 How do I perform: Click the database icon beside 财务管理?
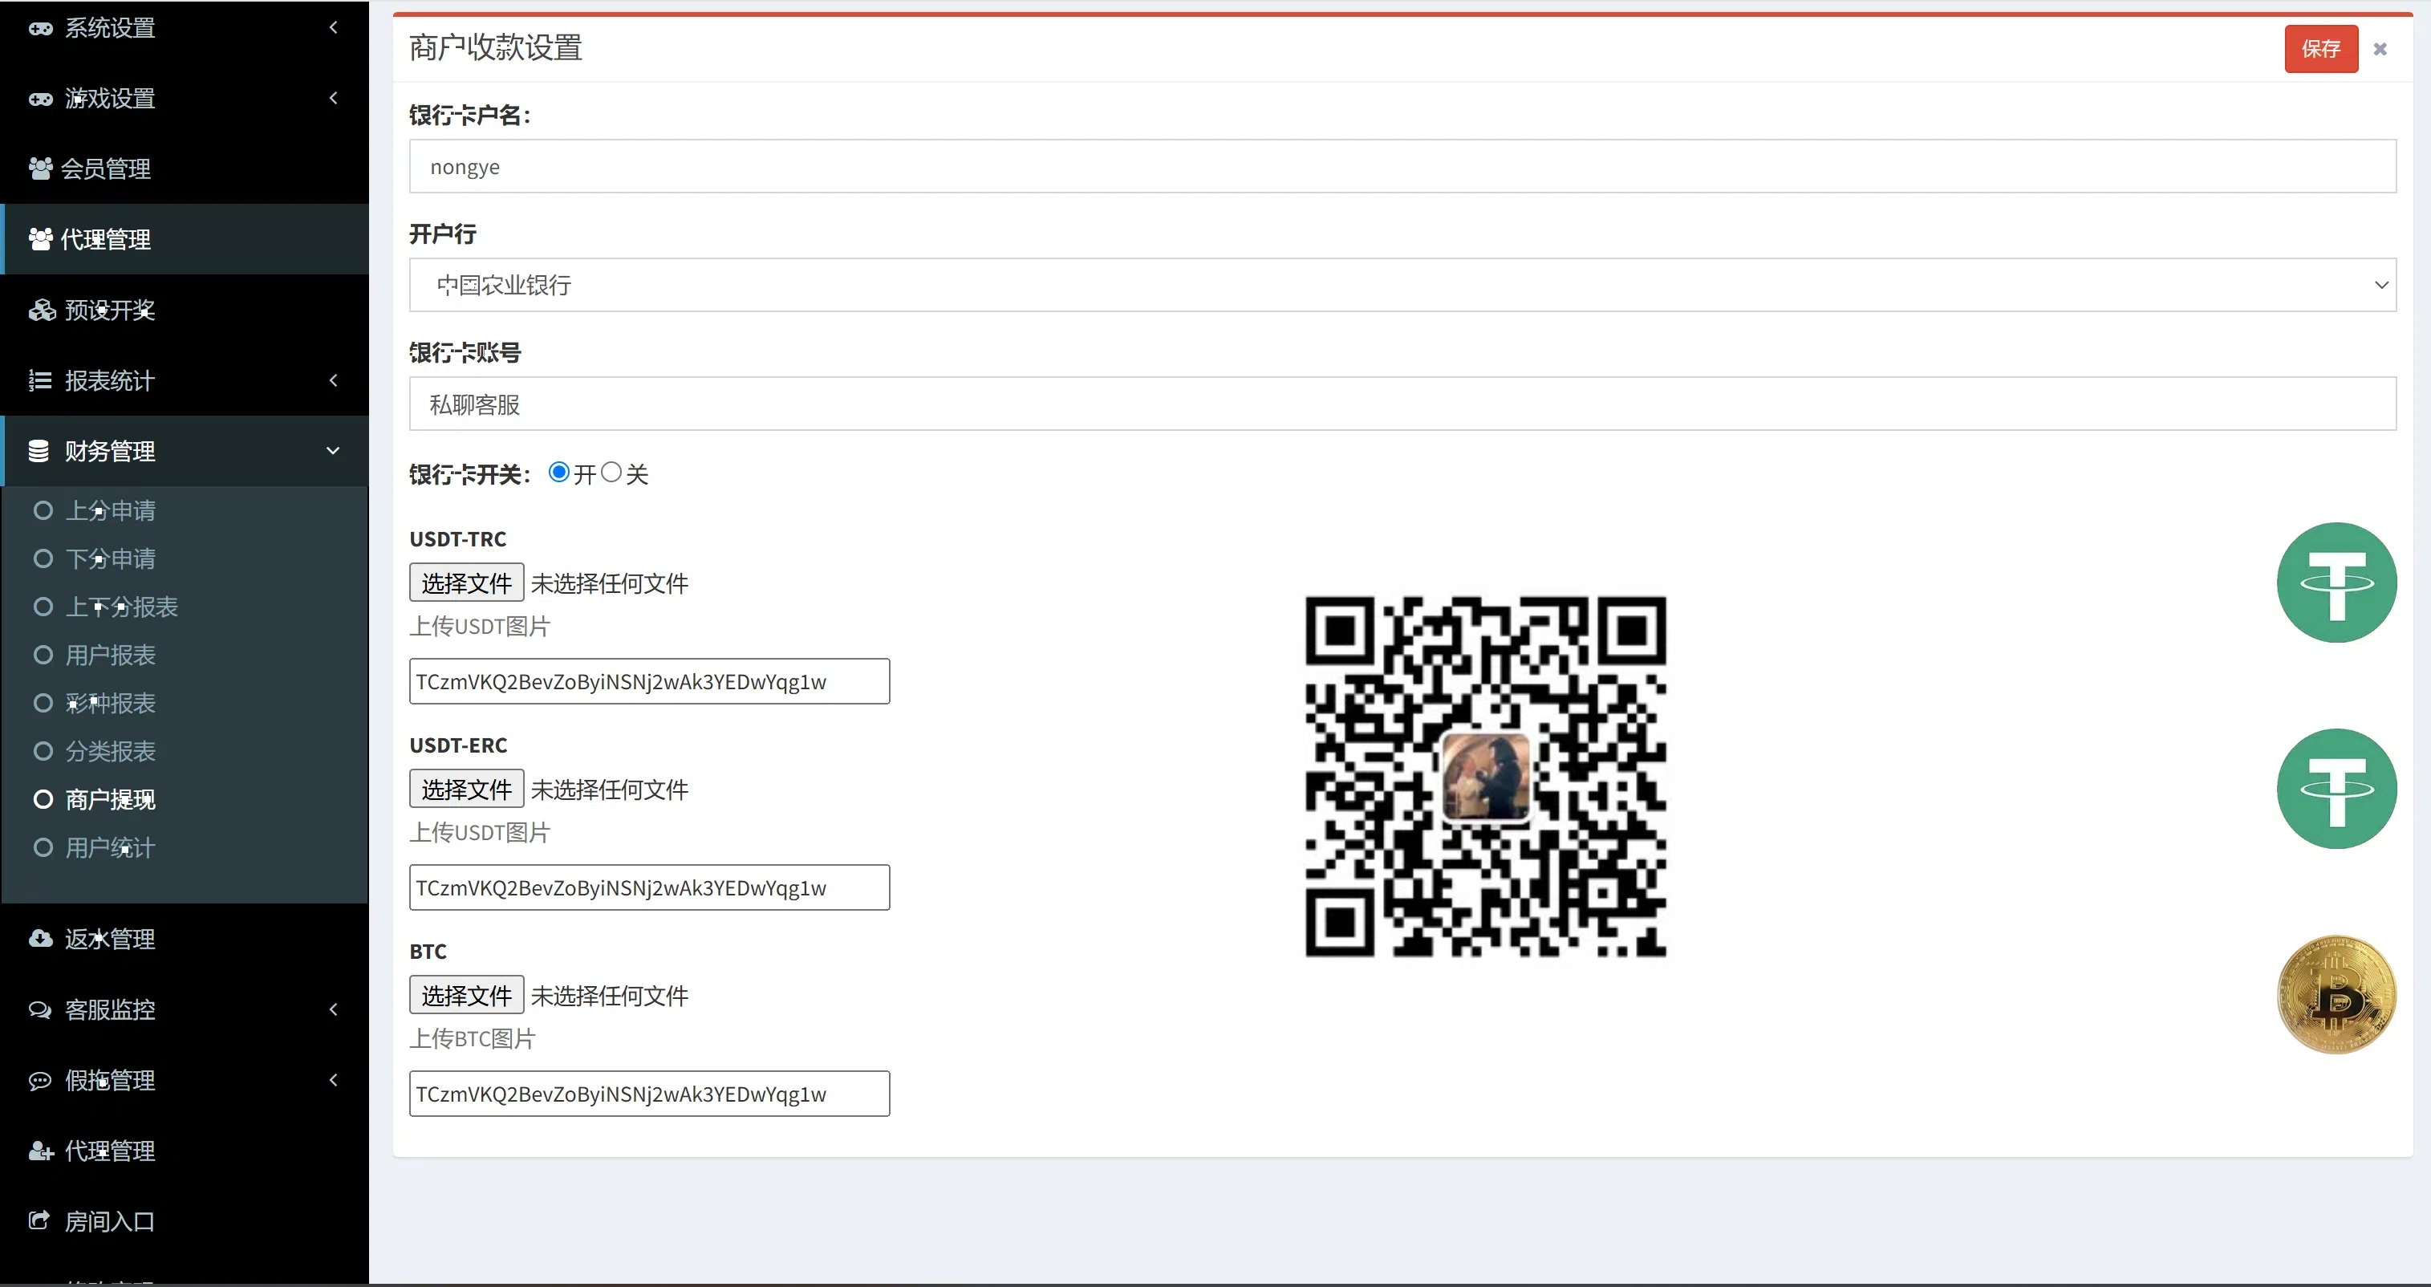pyautogui.click(x=39, y=451)
